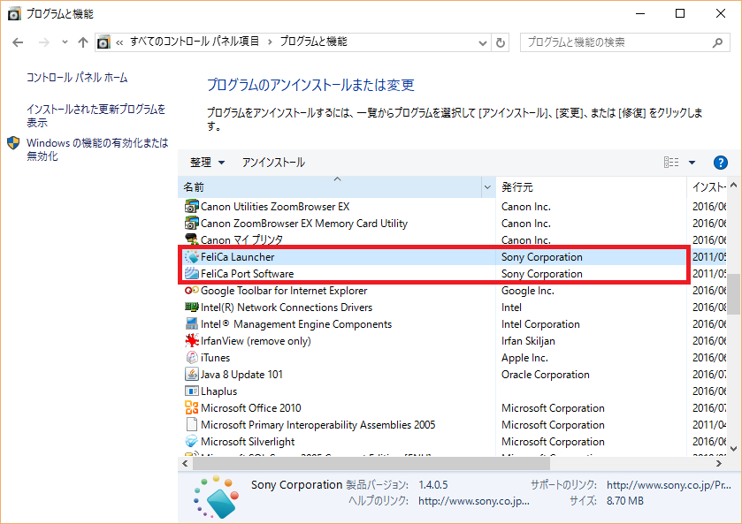Image resolution: width=742 pixels, height=524 pixels.
Task: Open recent locations dropdown near navigation arrows
Action: (x=65, y=42)
